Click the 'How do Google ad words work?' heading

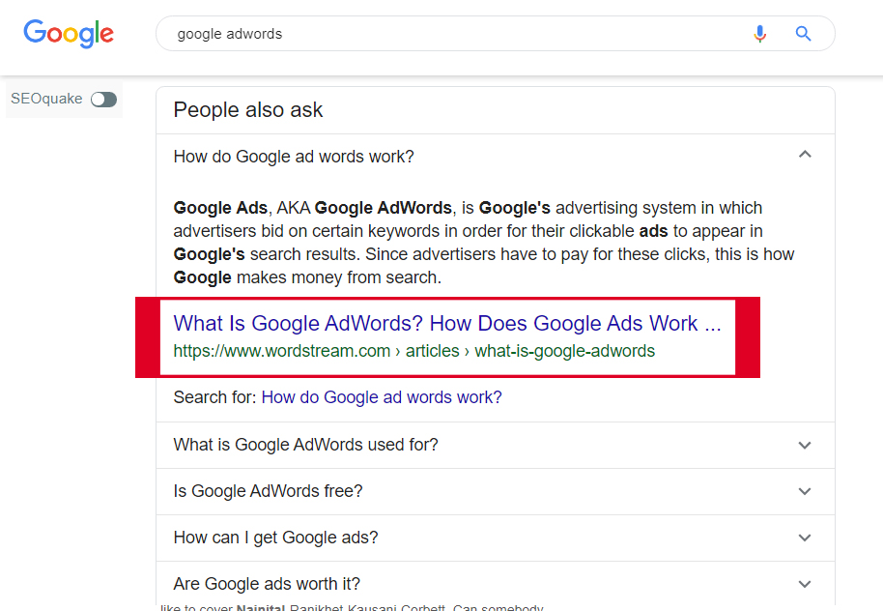(x=294, y=156)
